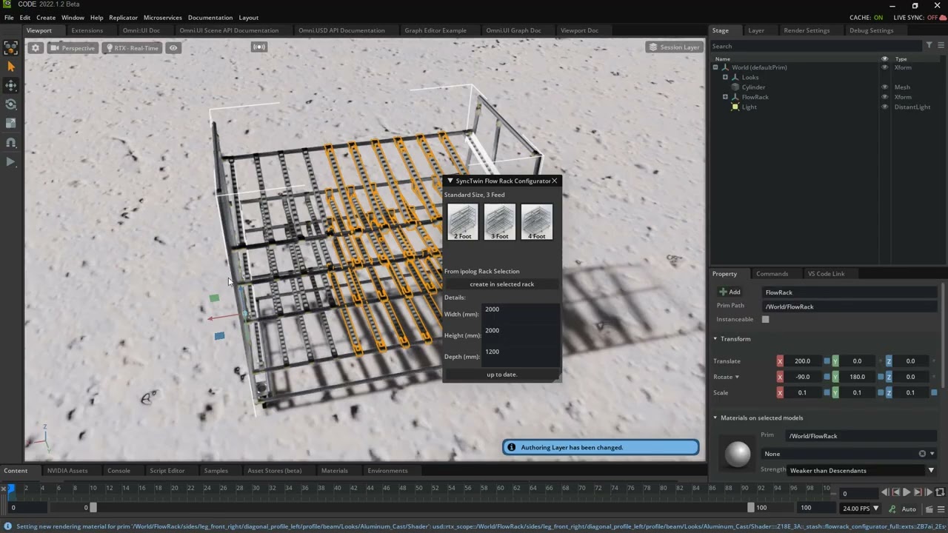Open the Perspective camera menu
Image resolution: width=948 pixels, height=533 pixels.
73,47
